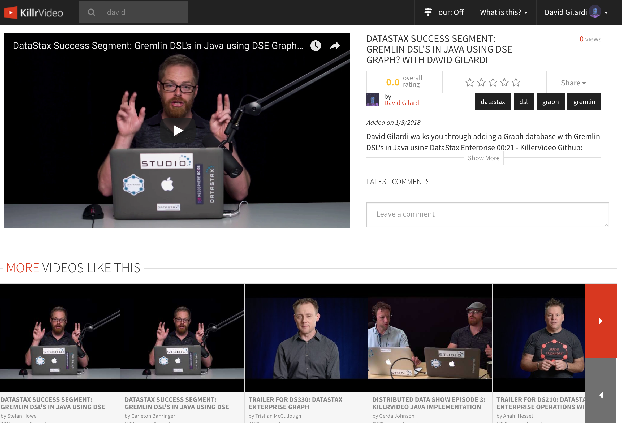Image resolution: width=622 pixels, height=423 pixels.
Task: Click by Gerda Johnson text
Action: point(393,416)
